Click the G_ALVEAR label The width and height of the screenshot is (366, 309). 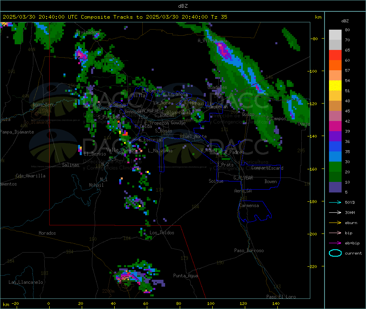(243, 178)
